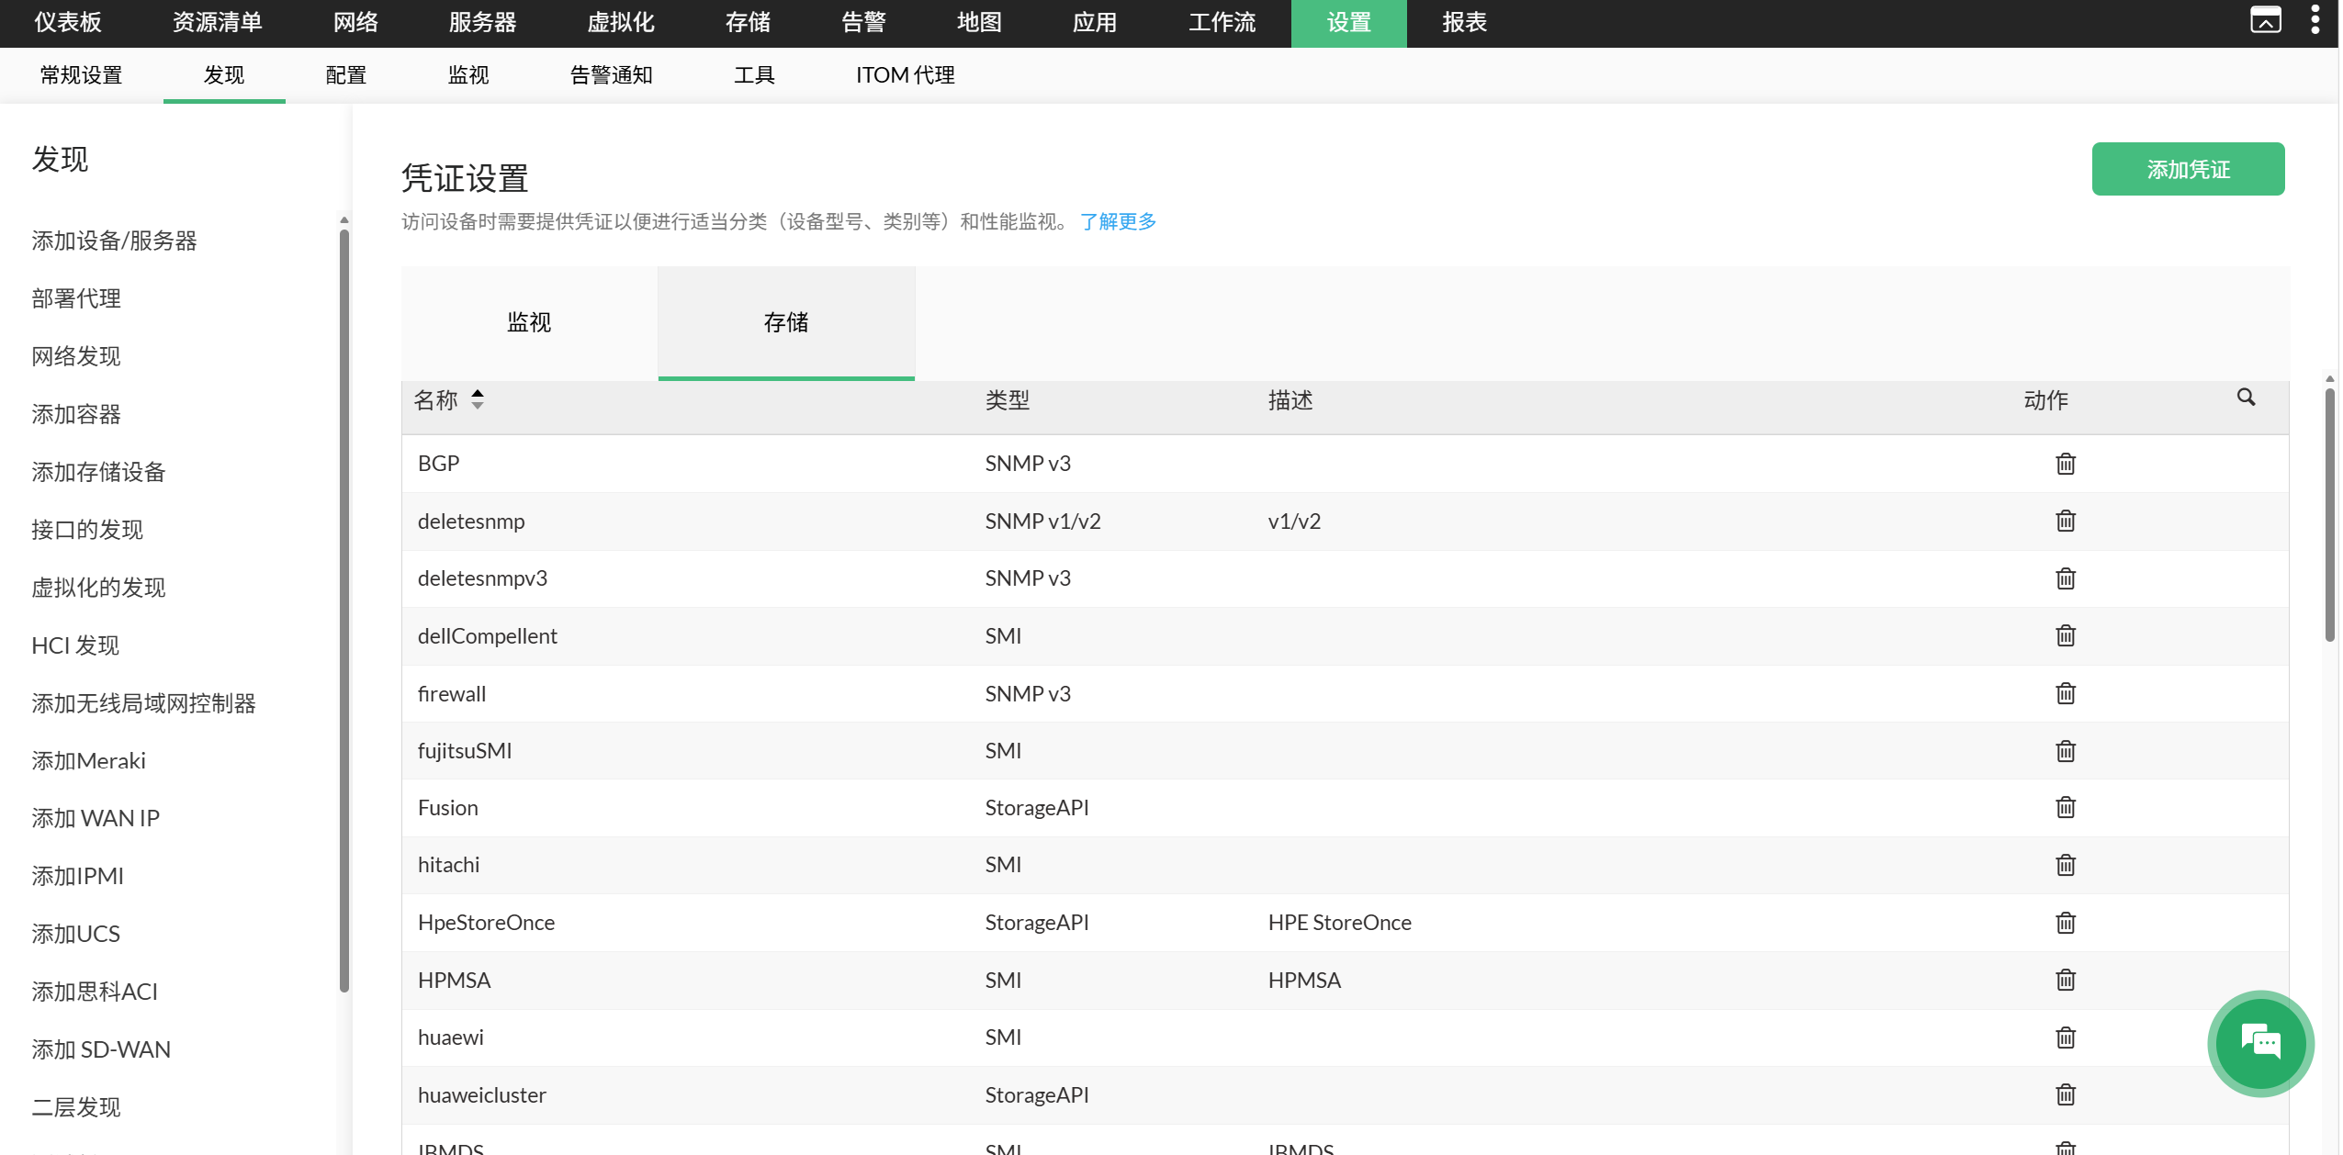This screenshot has width=2343, height=1155.
Task: Select 添加存储设备 in left panel
Action: pyautogui.click(x=98, y=472)
